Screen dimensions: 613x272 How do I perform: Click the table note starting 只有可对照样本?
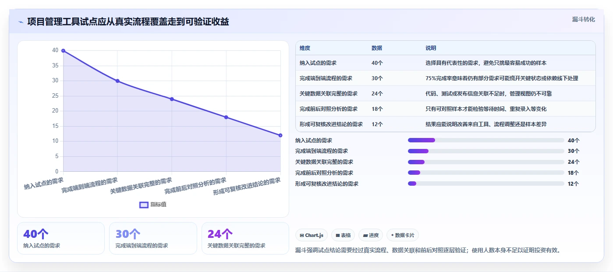tap(486, 109)
